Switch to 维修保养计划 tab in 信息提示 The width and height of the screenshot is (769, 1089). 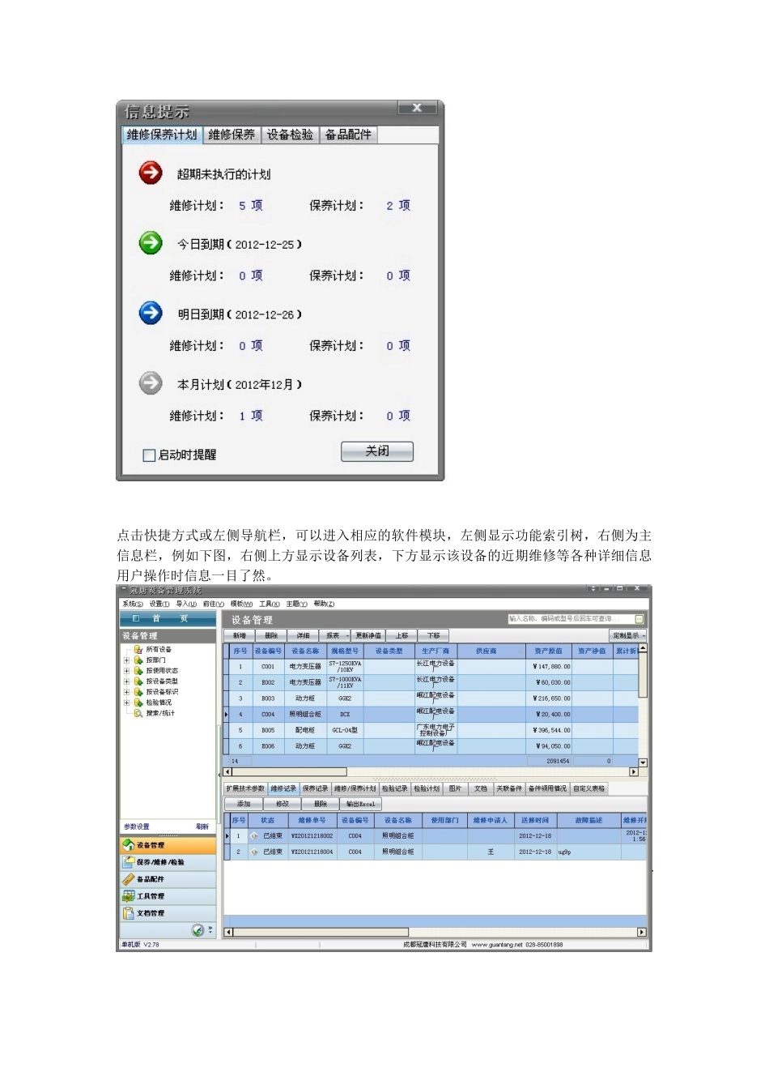(162, 135)
